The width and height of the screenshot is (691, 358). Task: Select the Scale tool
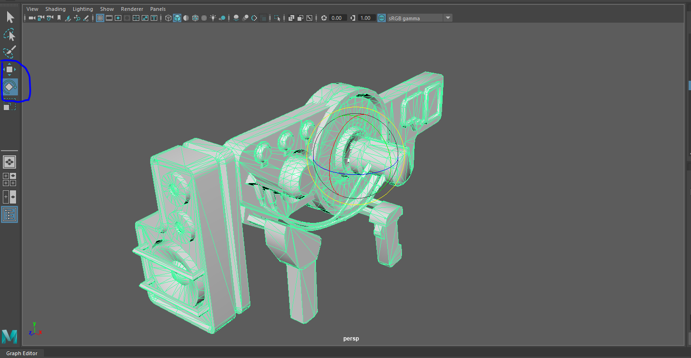click(9, 104)
